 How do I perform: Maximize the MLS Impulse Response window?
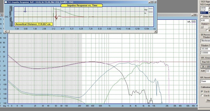point(152,2)
